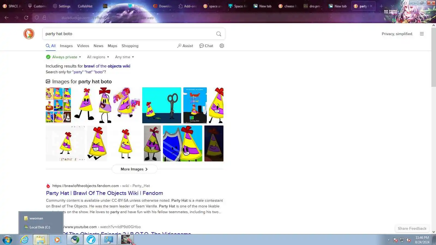The image size is (436, 245).
Task: Open the tab list dropdown arrow
Action: 392,6
